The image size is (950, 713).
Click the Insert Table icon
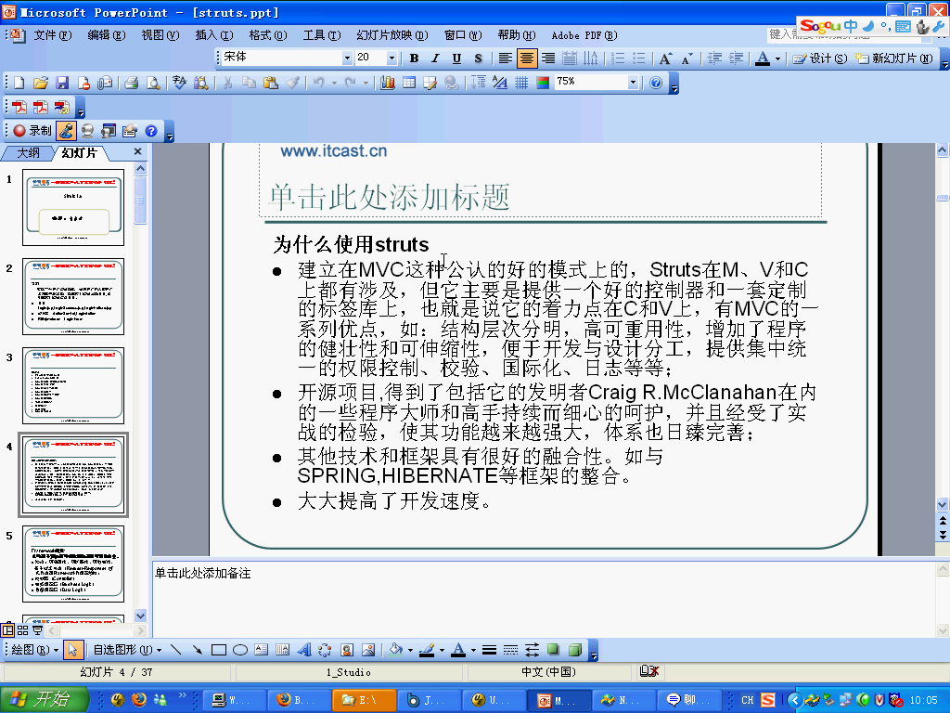[x=409, y=83]
